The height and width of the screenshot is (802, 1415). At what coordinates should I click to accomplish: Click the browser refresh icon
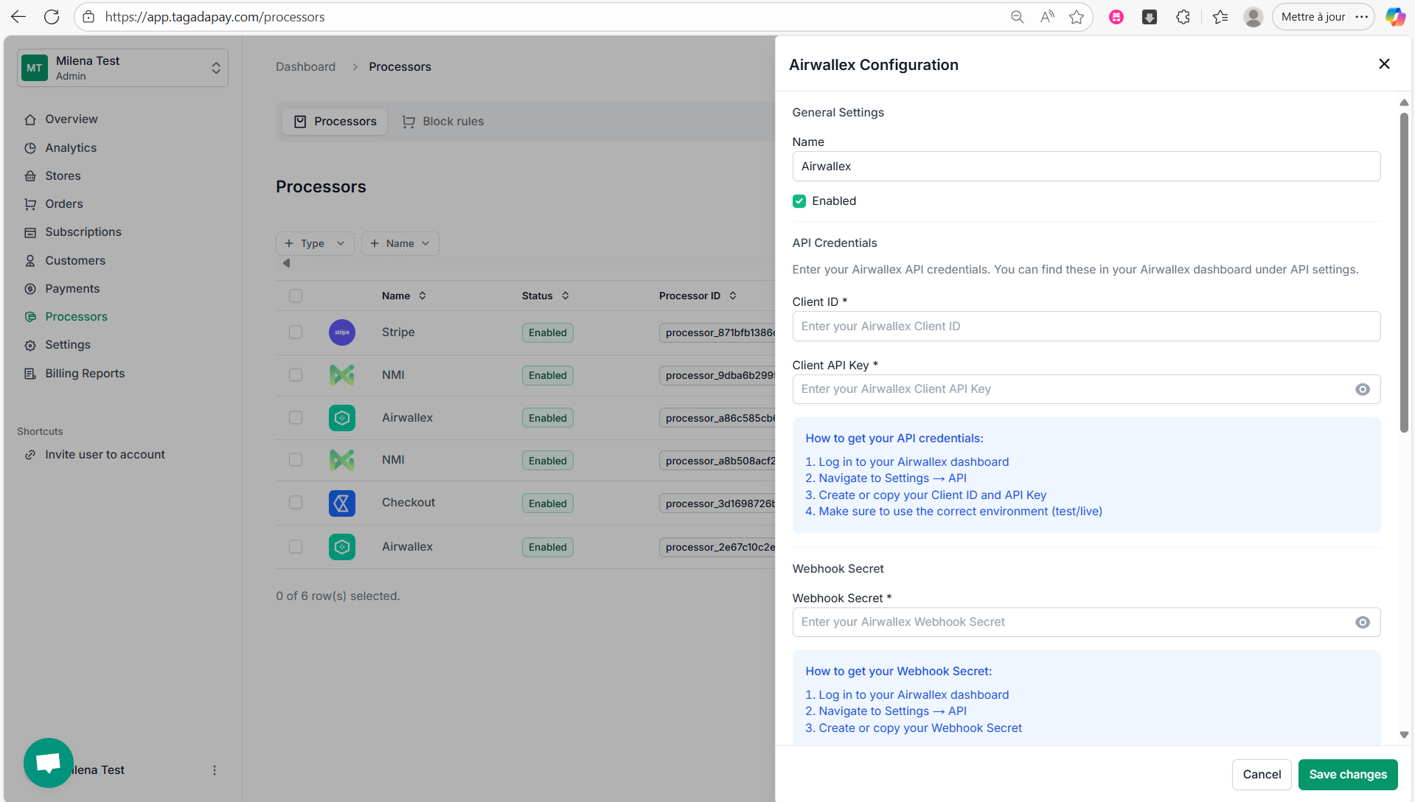[52, 17]
